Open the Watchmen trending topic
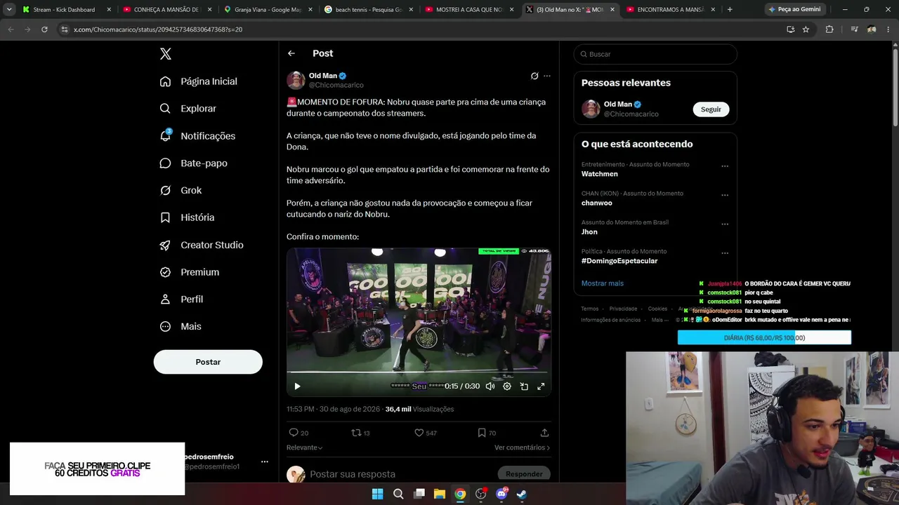Viewport: 899px width, 505px height. click(x=600, y=174)
